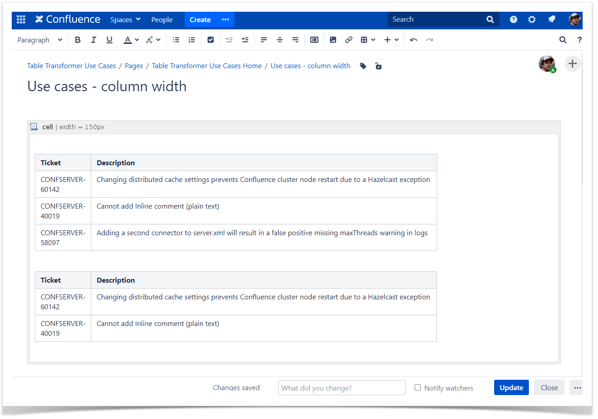598x419 pixels.
Task: Open Table Transformer Use Cases breadcrumb
Action: [x=71, y=66]
